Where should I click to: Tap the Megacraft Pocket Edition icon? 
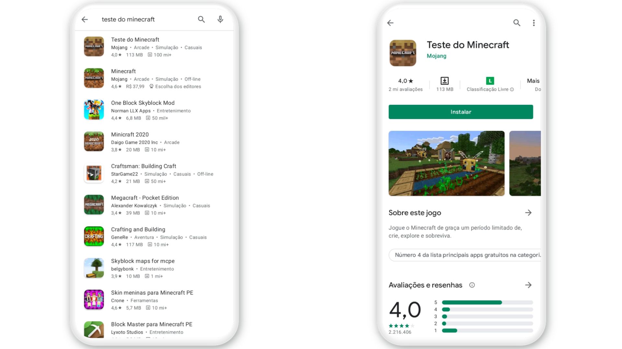94,205
